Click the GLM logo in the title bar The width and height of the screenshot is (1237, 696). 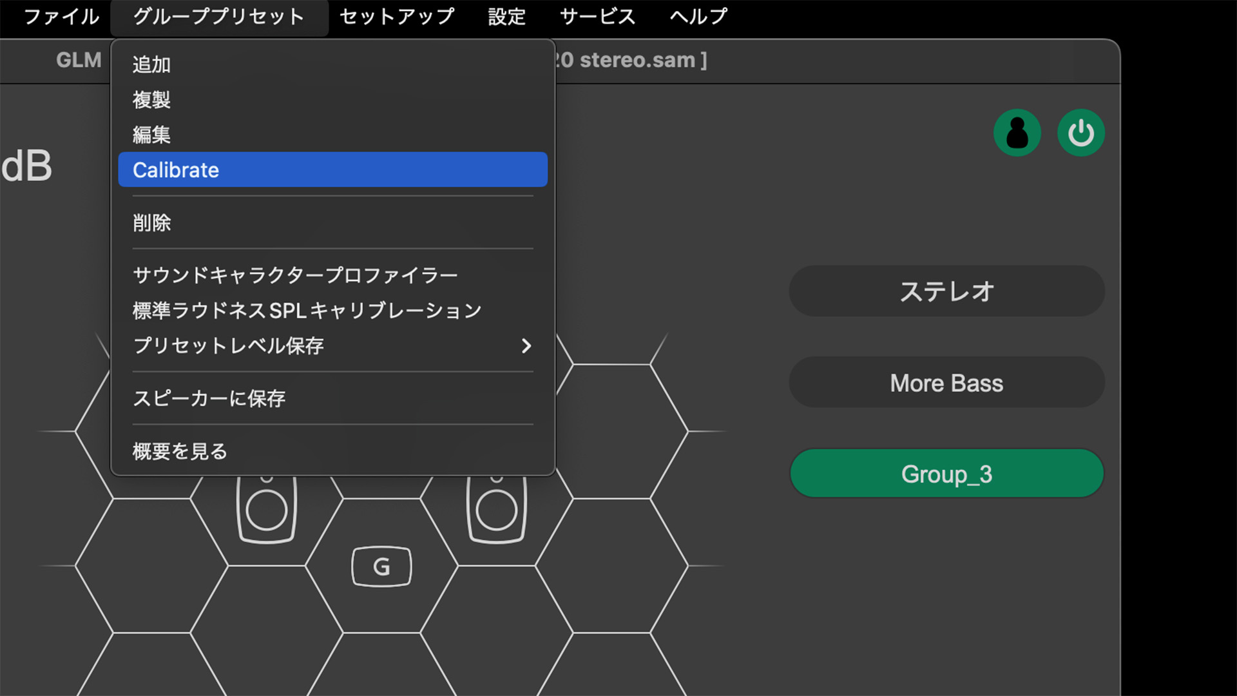77,60
